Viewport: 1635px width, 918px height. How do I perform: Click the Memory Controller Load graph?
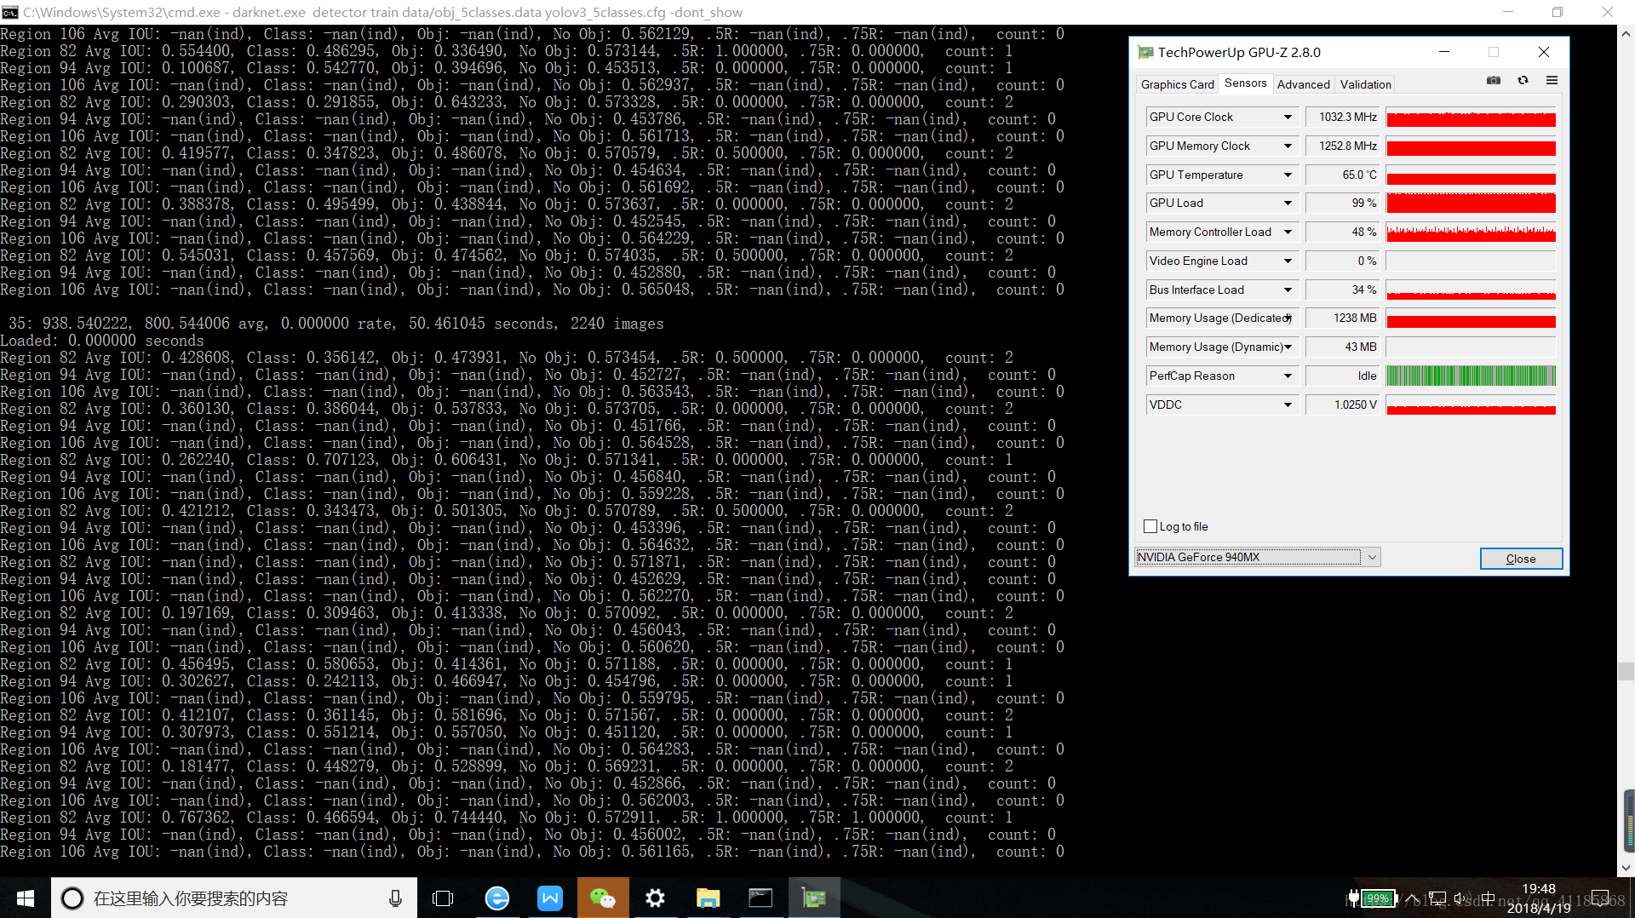coord(1471,232)
